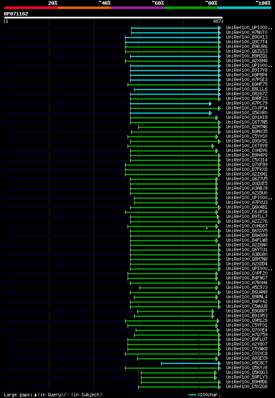275x398 pixels.
Task: Click the cyan alignment bar for UniRef100_Q56XR0
Action: pyautogui.click(x=171, y=113)
